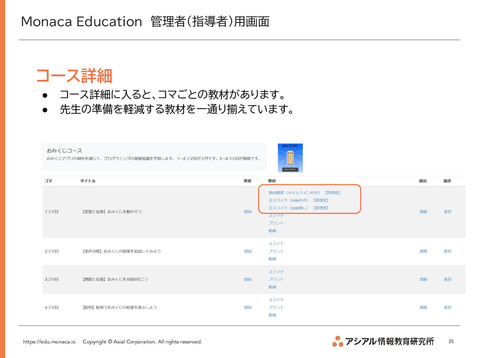The width and height of the screenshot is (477, 358).
Task: Click 開始 for 1コマ目
Action: tap(248, 211)
